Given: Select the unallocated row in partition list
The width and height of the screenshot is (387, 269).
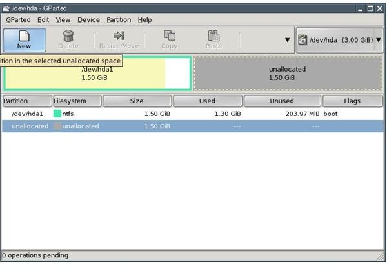Looking at the screenshot, I should [x=192, y=126].
